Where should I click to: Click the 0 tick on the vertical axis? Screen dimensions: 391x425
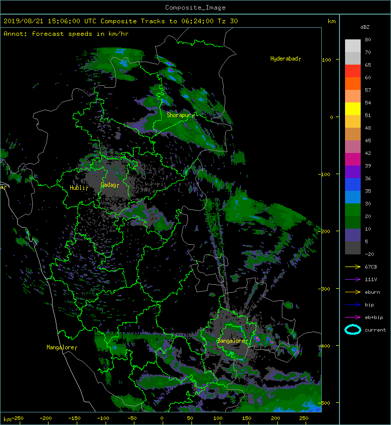[331, 118]
